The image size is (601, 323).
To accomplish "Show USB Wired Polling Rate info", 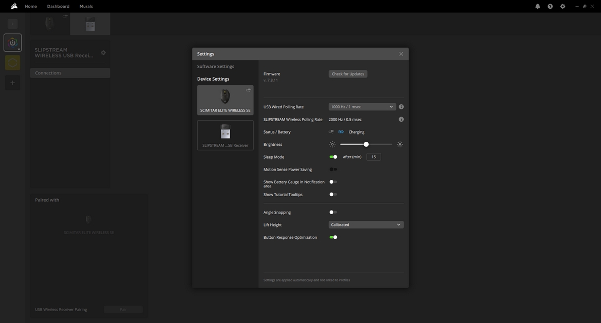I will [401, 107].
